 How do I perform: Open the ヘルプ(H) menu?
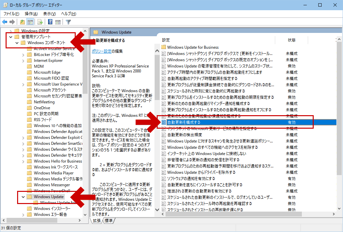click(69, 14)
